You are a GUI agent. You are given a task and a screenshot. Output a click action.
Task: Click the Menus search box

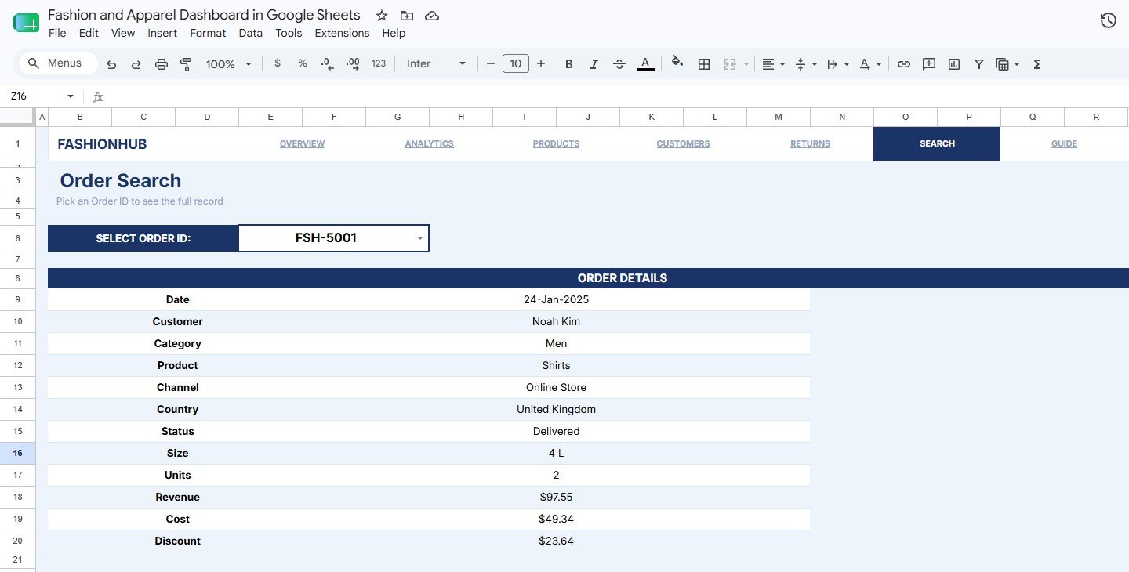click(x=59, y=63)
